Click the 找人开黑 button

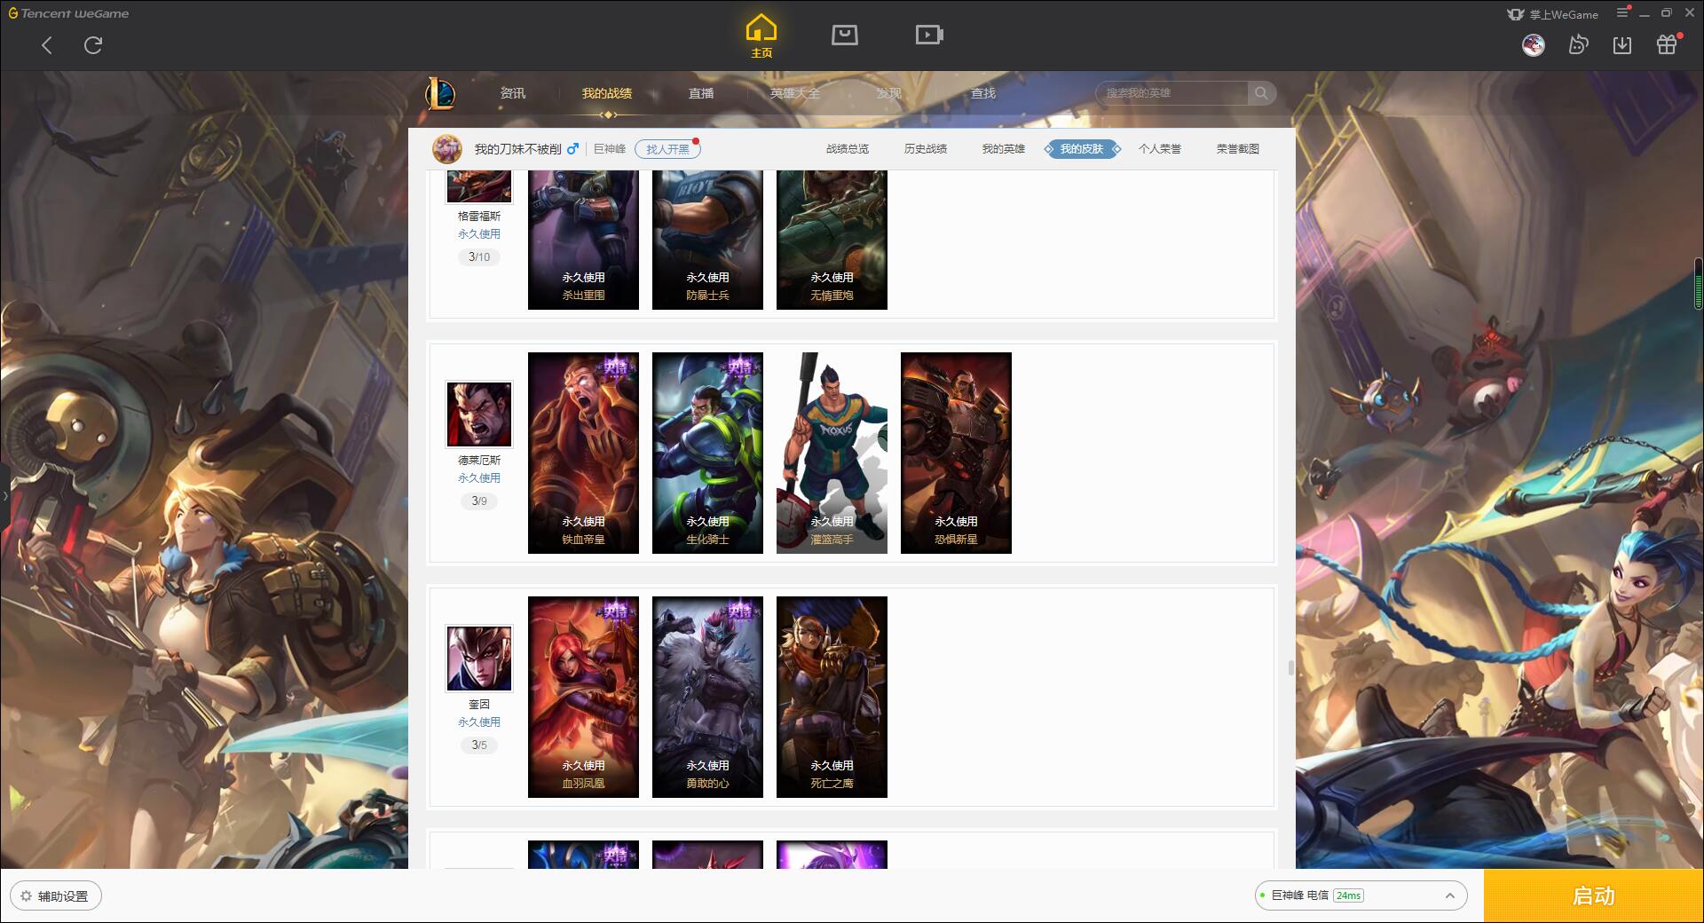coord(667,149)
